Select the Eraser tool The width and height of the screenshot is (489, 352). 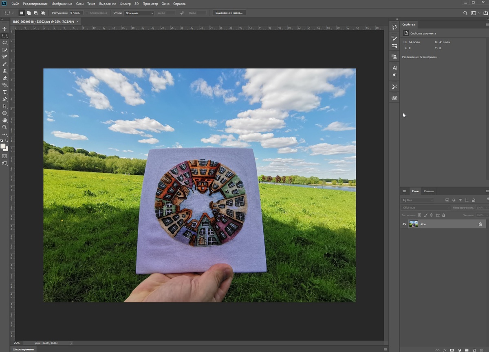click(4, 78)
